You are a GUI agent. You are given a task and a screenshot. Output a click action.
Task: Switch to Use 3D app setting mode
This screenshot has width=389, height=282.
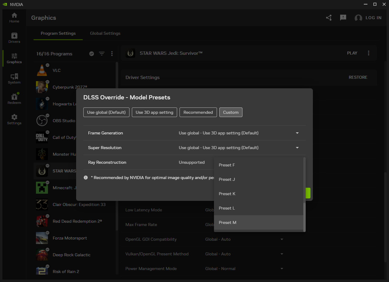[x=154, y=112]
